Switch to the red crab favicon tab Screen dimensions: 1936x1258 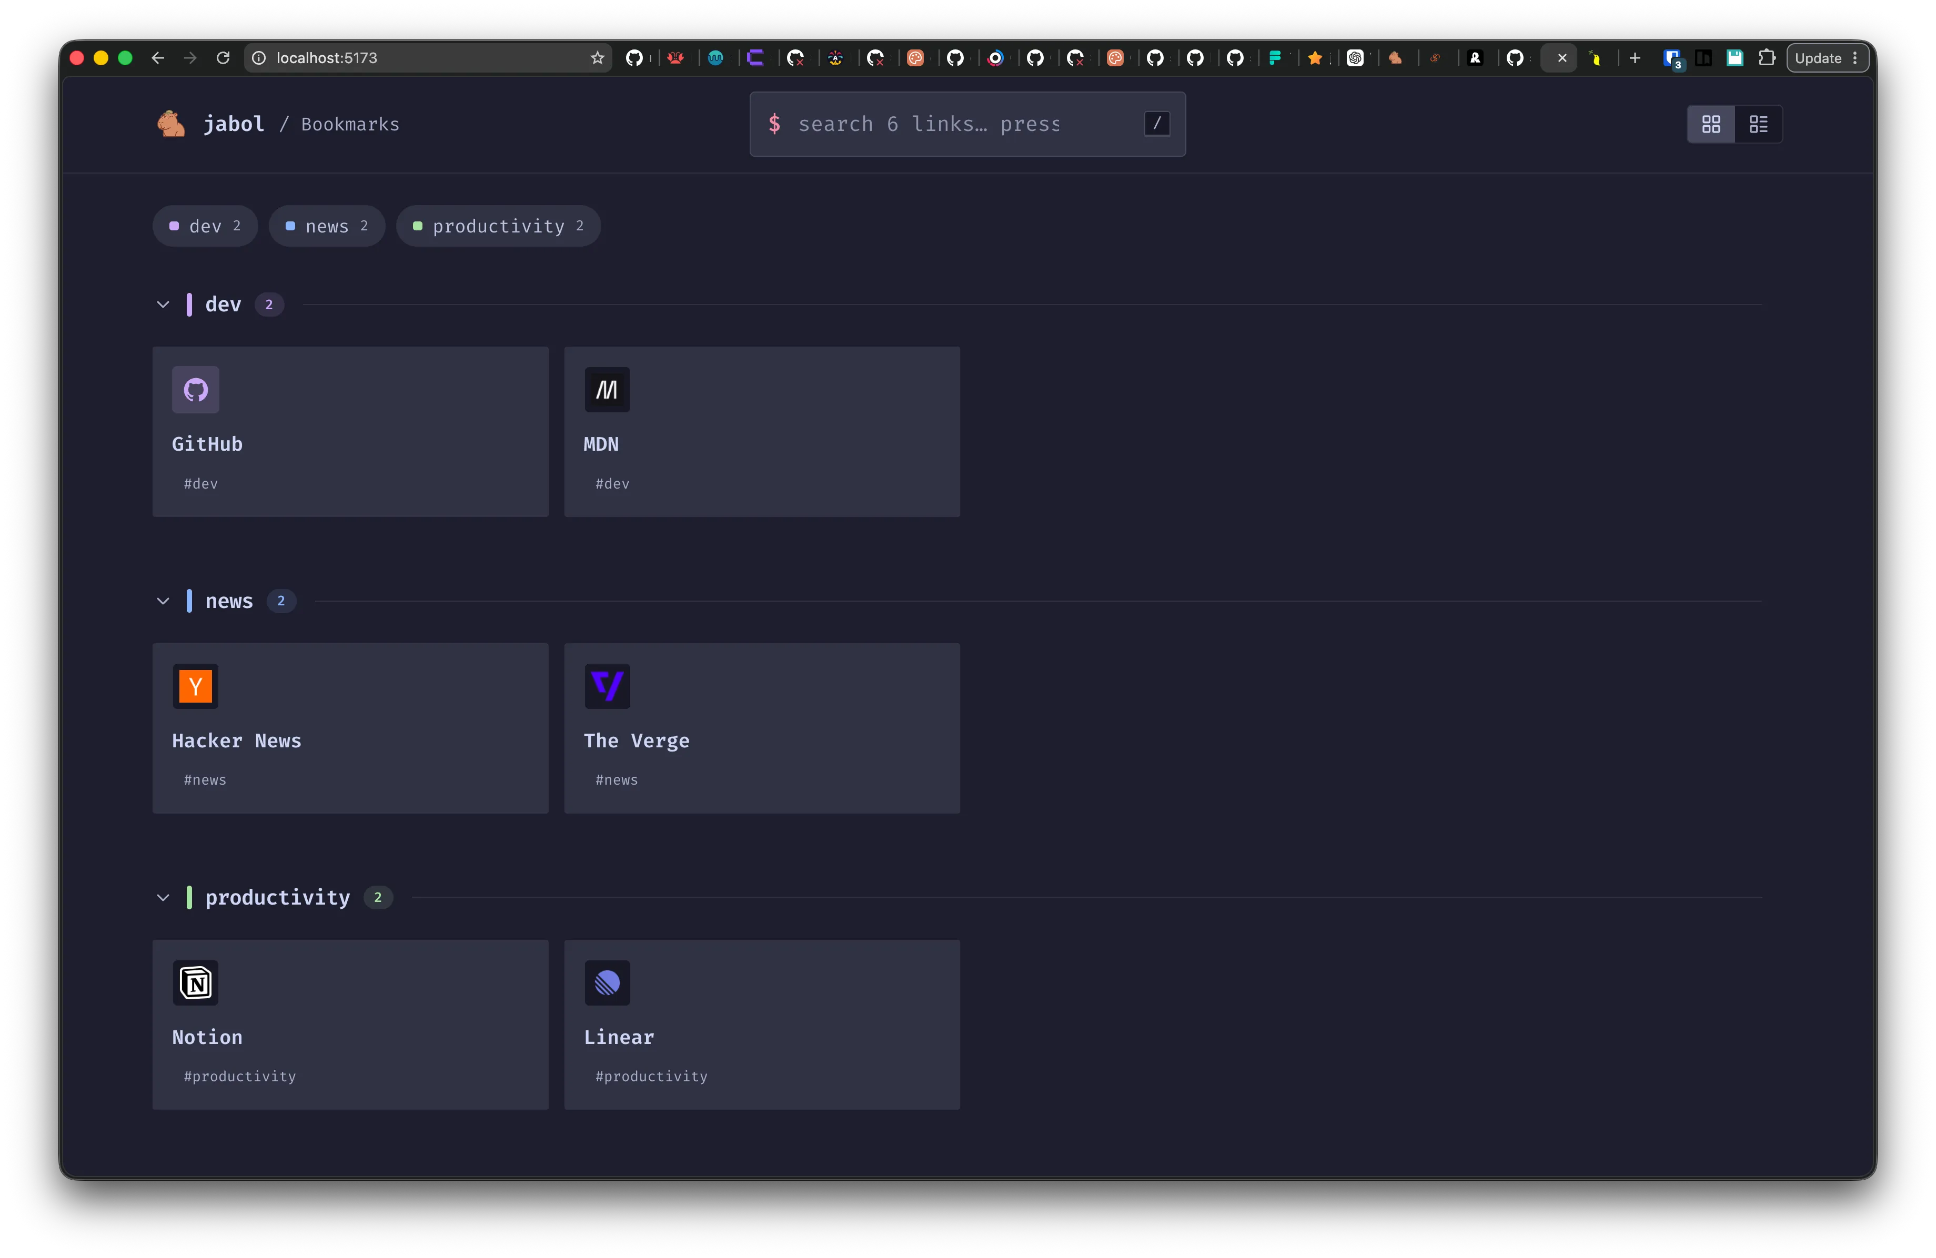pyautogui.click(x=675, y=58)
